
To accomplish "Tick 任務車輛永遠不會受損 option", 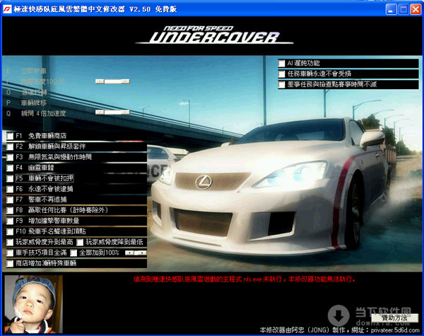I will [x=281, y=74].
